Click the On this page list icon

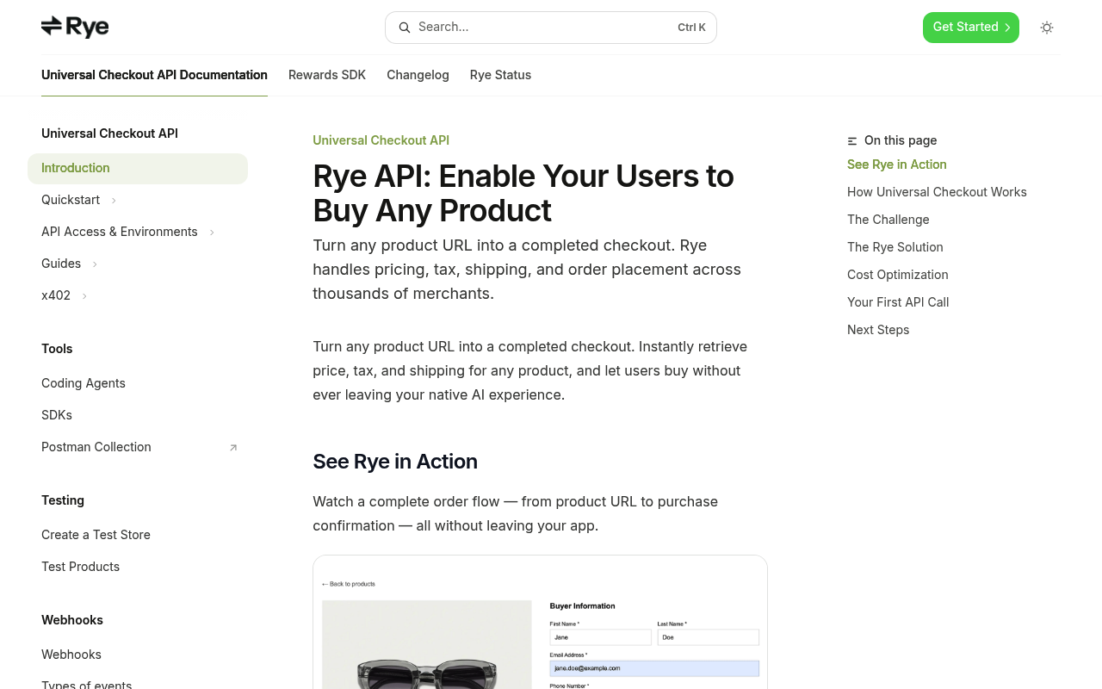(x=852, y=140)
